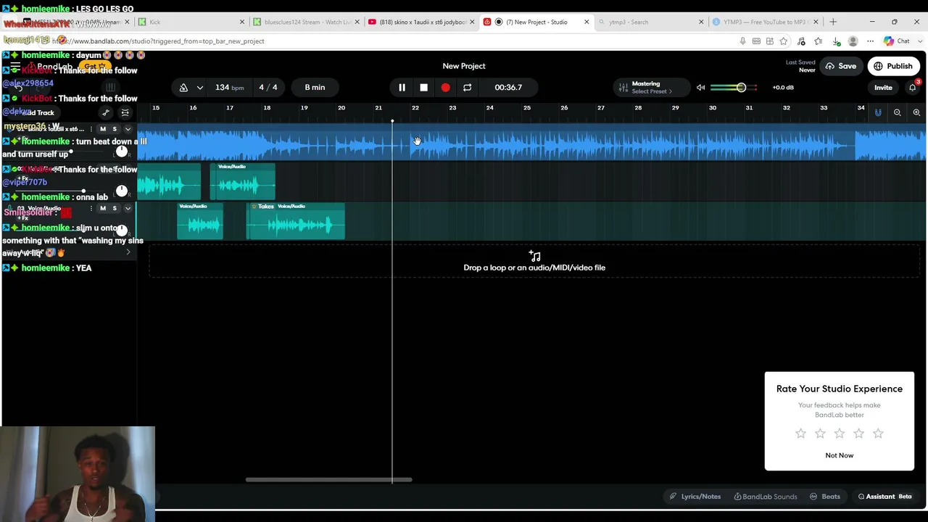
Task: Select the Takes Voice/Audio clip on track 03
Action: 296,221
